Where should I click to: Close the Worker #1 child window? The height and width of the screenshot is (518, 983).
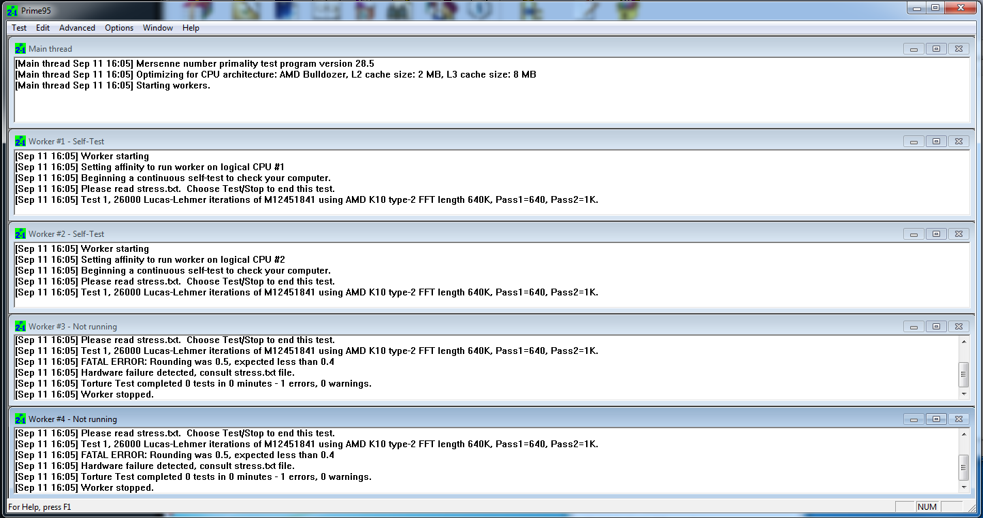[958, 142]
